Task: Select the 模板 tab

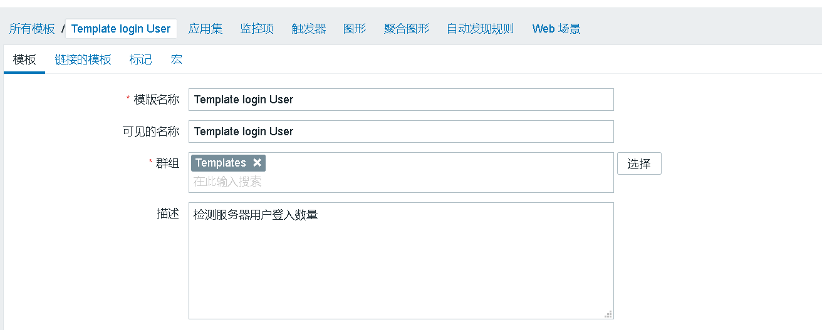Action: [24, 59]
